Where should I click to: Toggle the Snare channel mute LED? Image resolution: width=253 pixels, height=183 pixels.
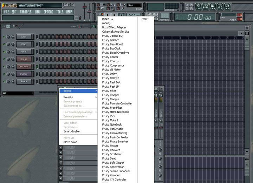[4, 81]
